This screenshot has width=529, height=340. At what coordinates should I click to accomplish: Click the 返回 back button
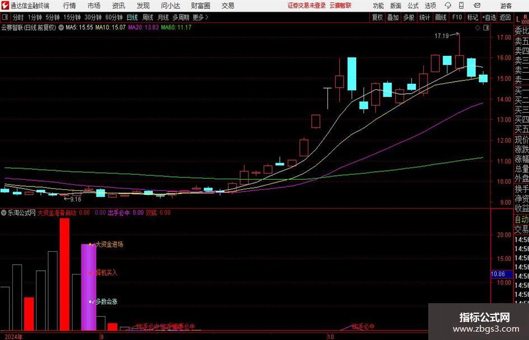[505, 17]
